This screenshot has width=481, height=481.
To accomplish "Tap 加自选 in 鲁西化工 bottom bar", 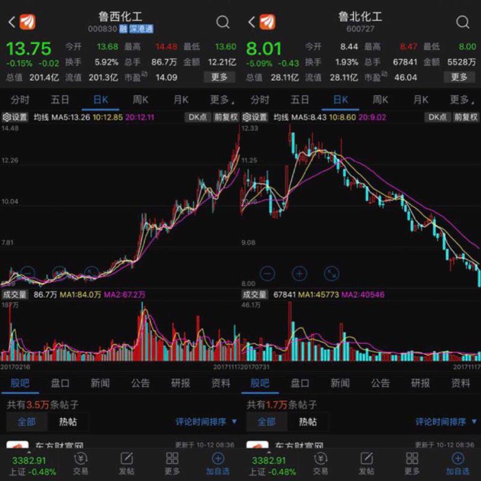I will click(218, 464).
